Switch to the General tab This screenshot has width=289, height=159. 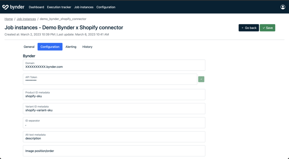click(x=29, y=47)
